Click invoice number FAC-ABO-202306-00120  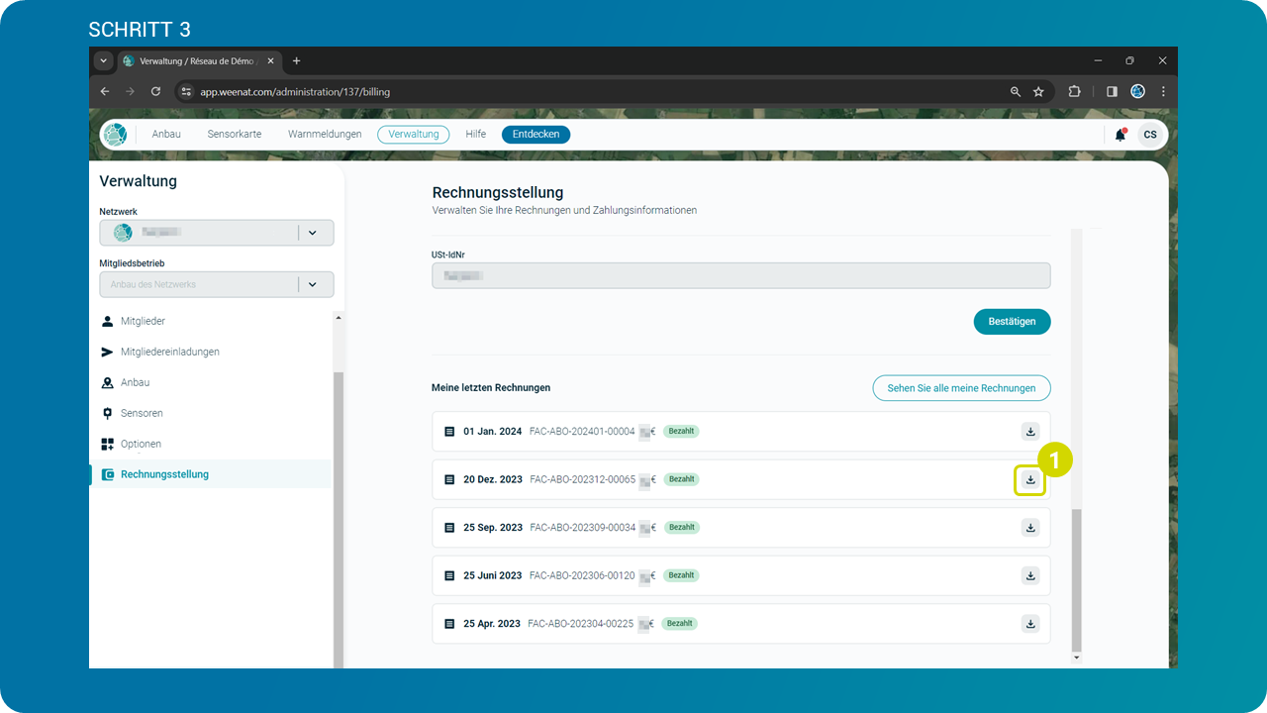click(x=582, y=575)
